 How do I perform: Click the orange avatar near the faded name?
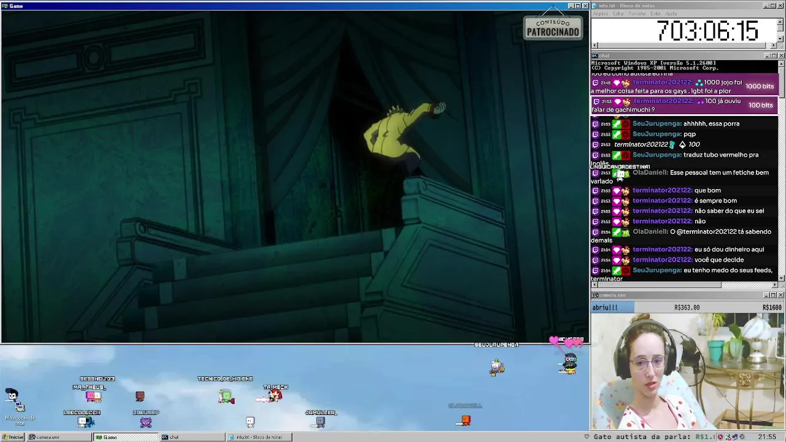[465, 420]
